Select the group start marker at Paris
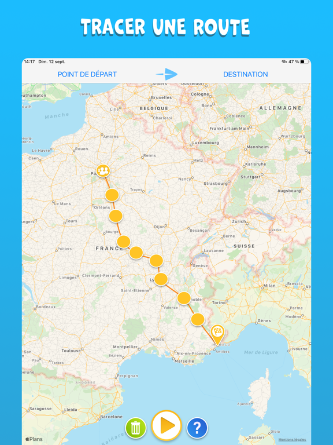This screenshot has width=333, height=445. [x=103, y=171]
